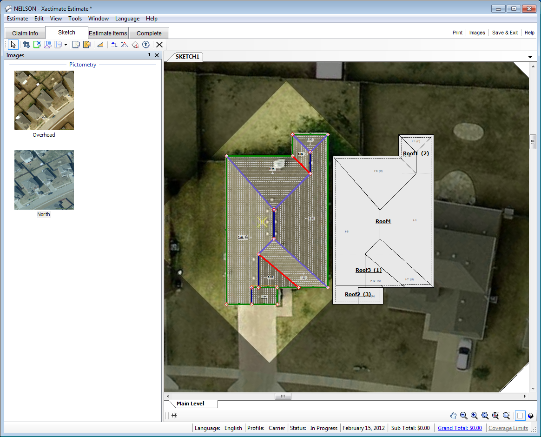
Task: Select the arrow pointer selection tool
Action: pos(13,45)
